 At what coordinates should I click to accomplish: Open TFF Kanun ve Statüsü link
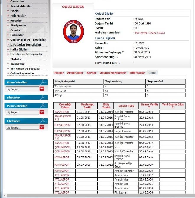25,69
